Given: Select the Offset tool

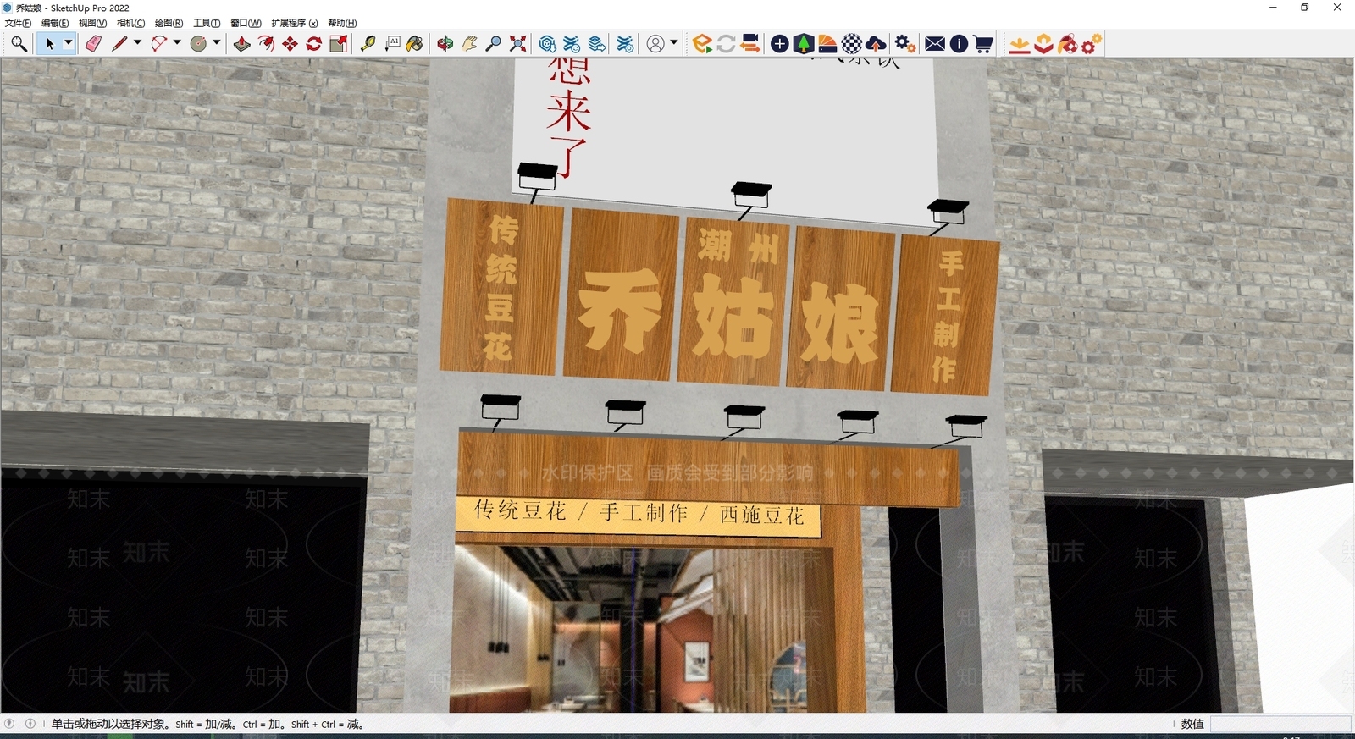Looking at the screenshot, I should [266, 44].
